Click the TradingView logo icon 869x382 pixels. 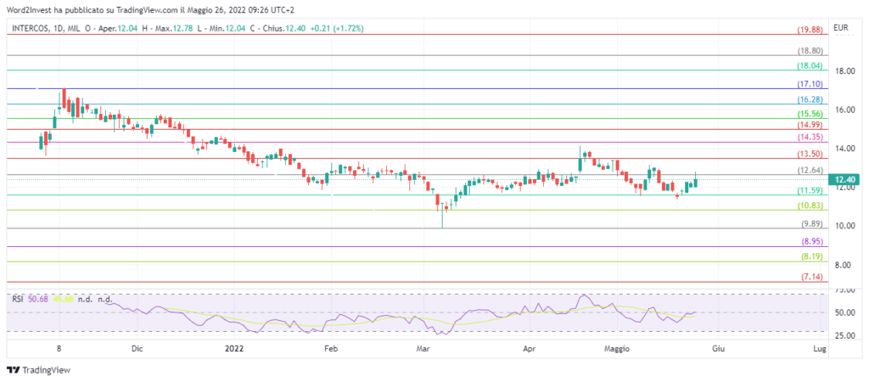[x=13, y=370]
